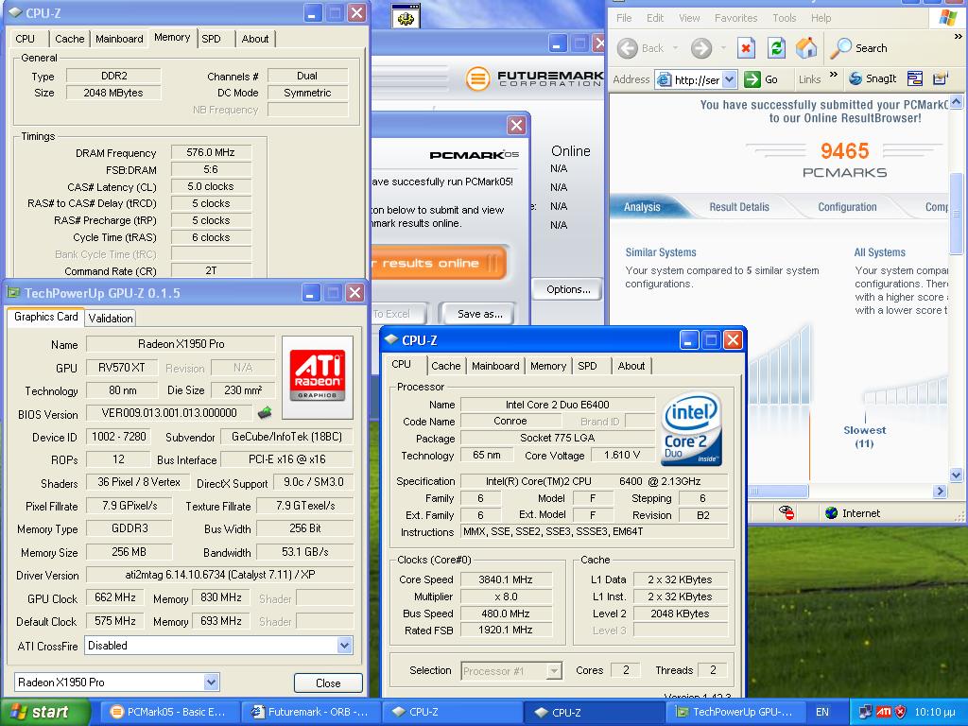Click the Similar Systems heading
The height and width of the screenshot is (726, 968).
point(661,251)
